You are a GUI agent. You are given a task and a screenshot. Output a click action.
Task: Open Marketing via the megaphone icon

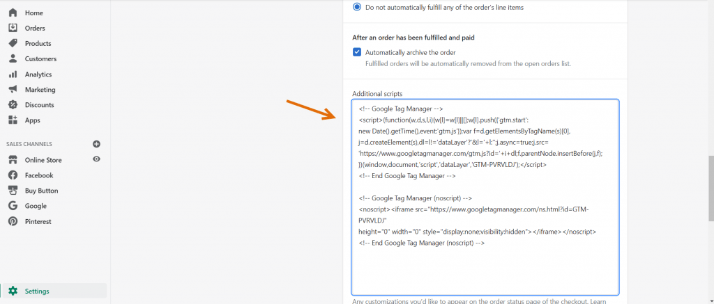13,90
